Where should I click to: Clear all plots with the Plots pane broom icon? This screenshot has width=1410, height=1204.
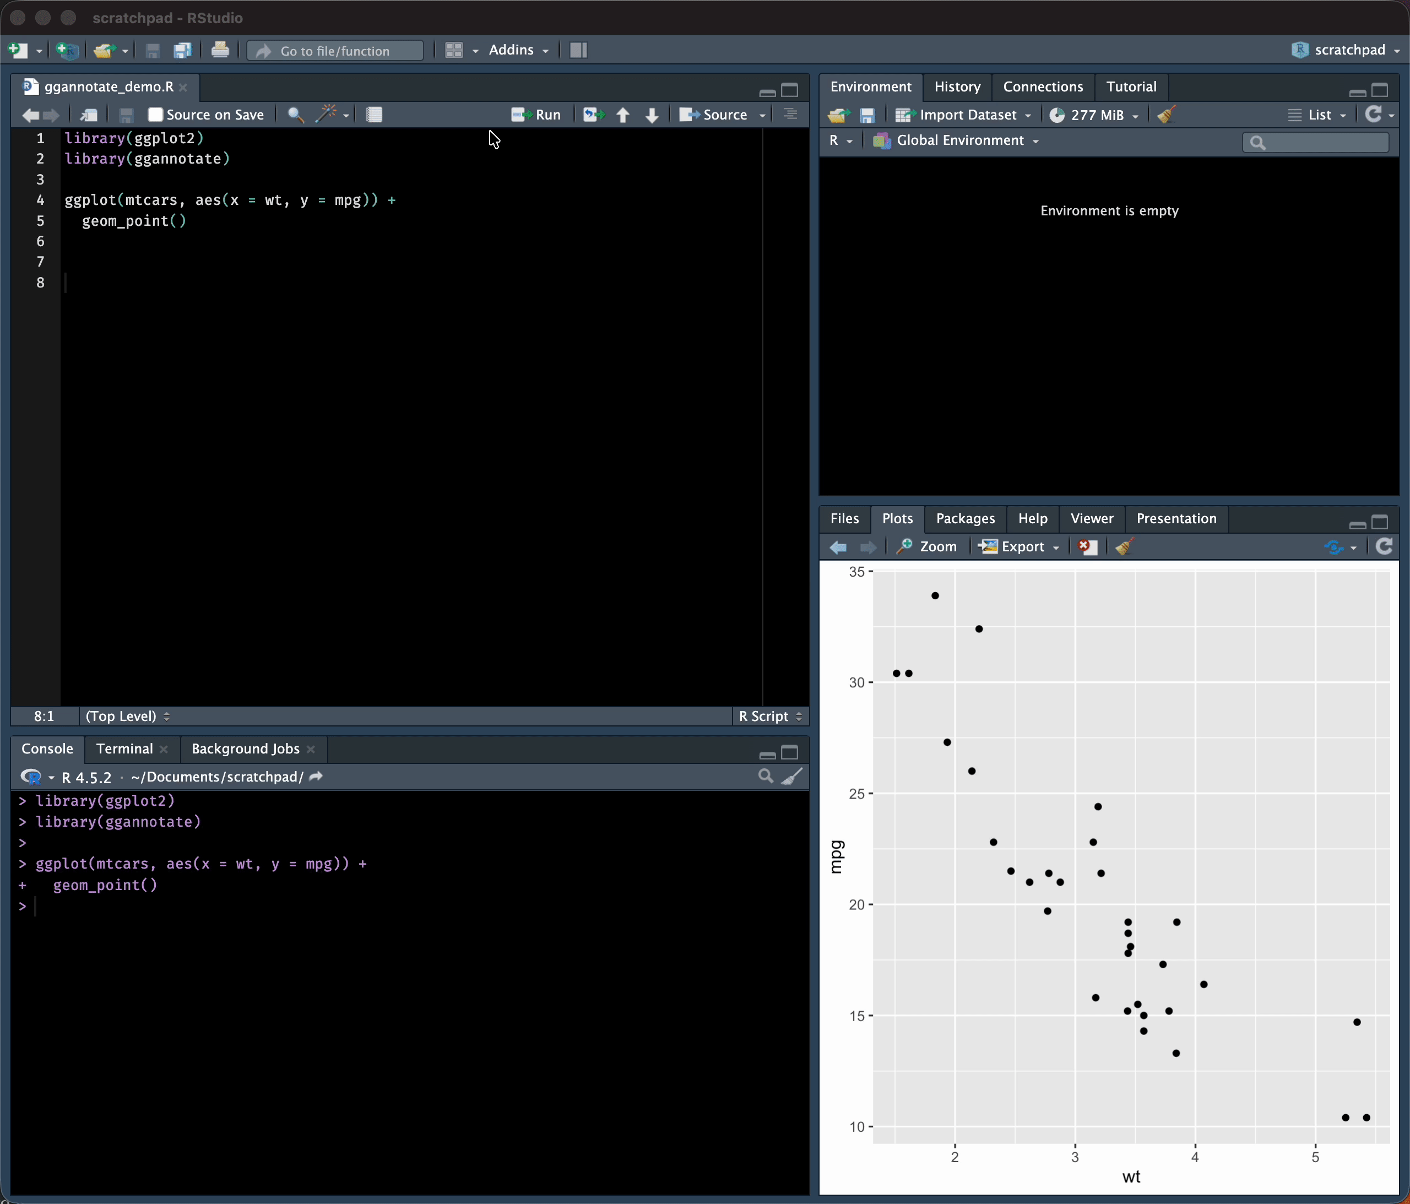[x=1124, y=546]
